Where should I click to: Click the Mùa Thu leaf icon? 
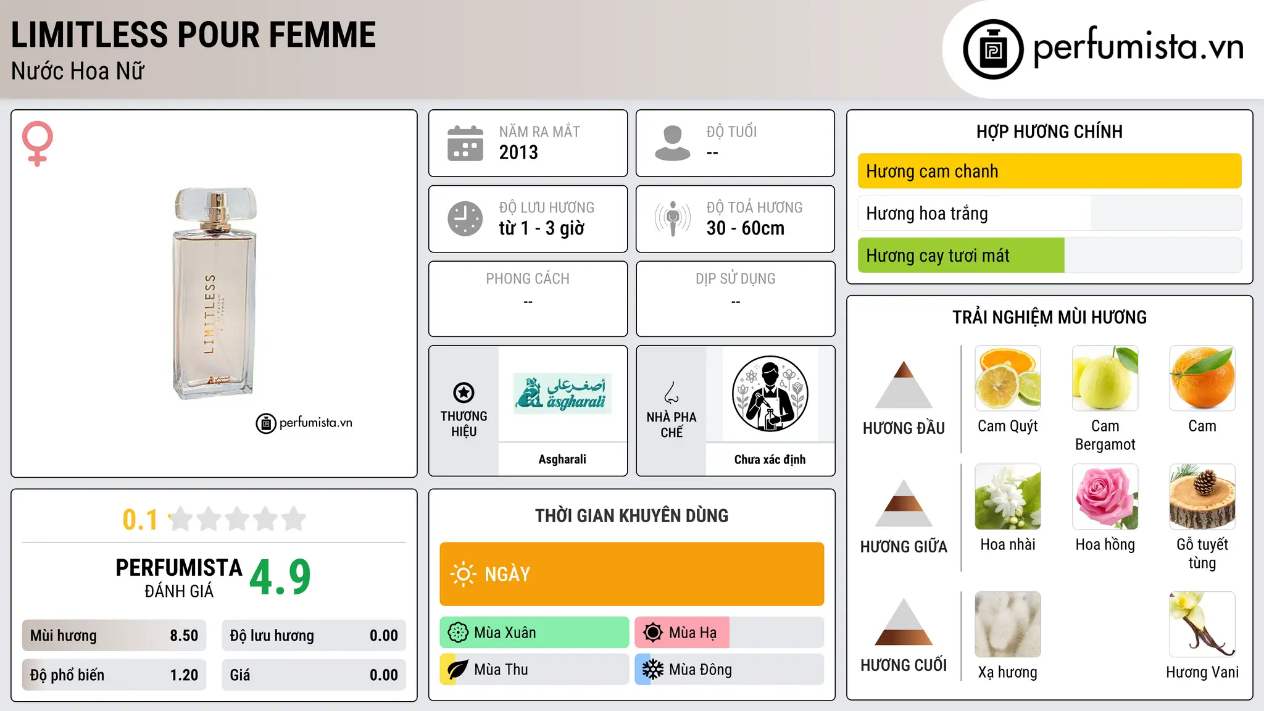coord(458,670)
